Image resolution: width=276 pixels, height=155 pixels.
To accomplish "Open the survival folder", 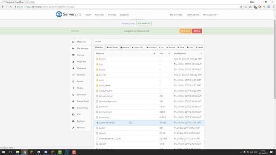I will tap(102, 75).
